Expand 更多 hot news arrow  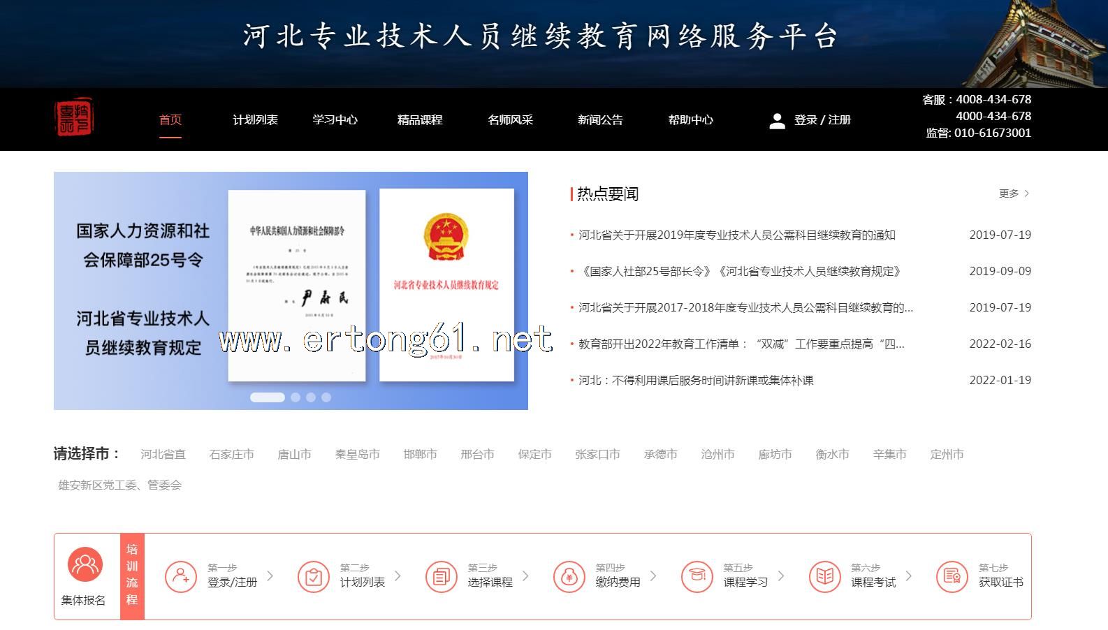(1014, 193)
